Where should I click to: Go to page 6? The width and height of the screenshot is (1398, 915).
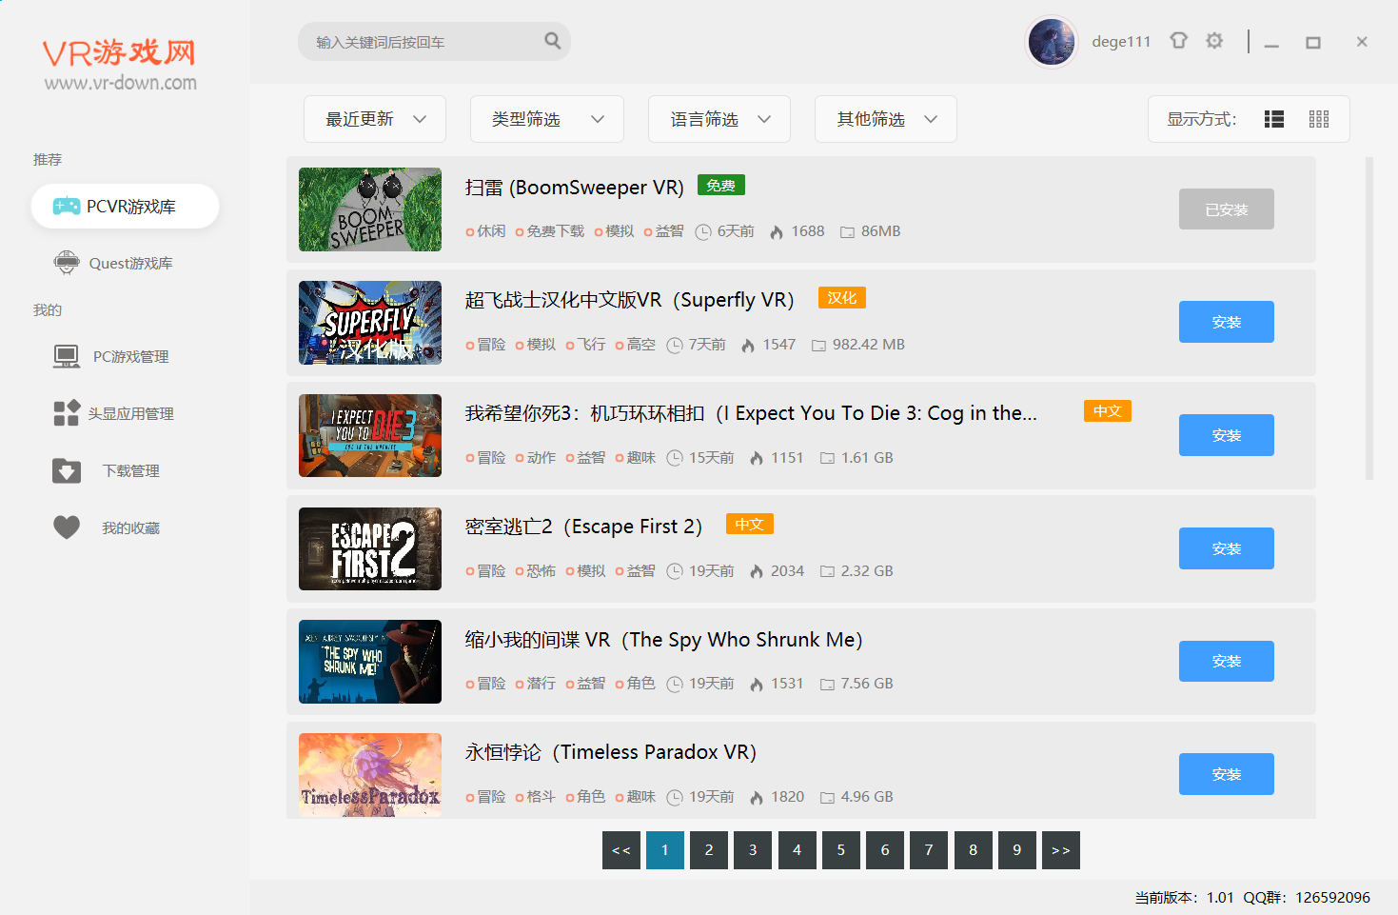point(885,850)
